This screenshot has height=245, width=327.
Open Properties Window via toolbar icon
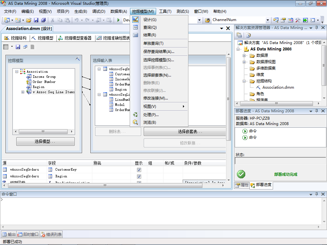[x=283, y=20]
